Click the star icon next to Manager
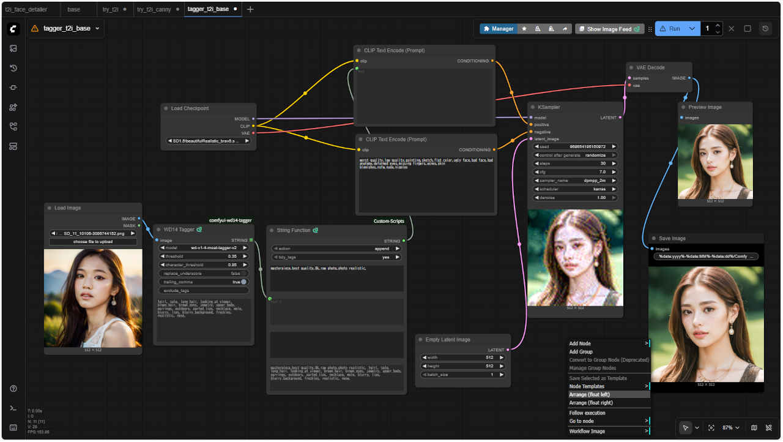This screenshot has width=783, height=442. 524,29
